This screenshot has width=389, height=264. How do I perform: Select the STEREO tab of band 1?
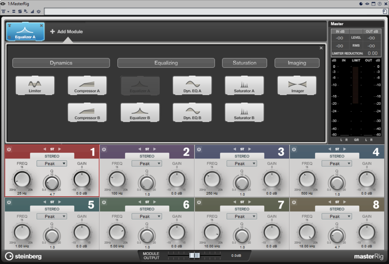click(52, 156)
